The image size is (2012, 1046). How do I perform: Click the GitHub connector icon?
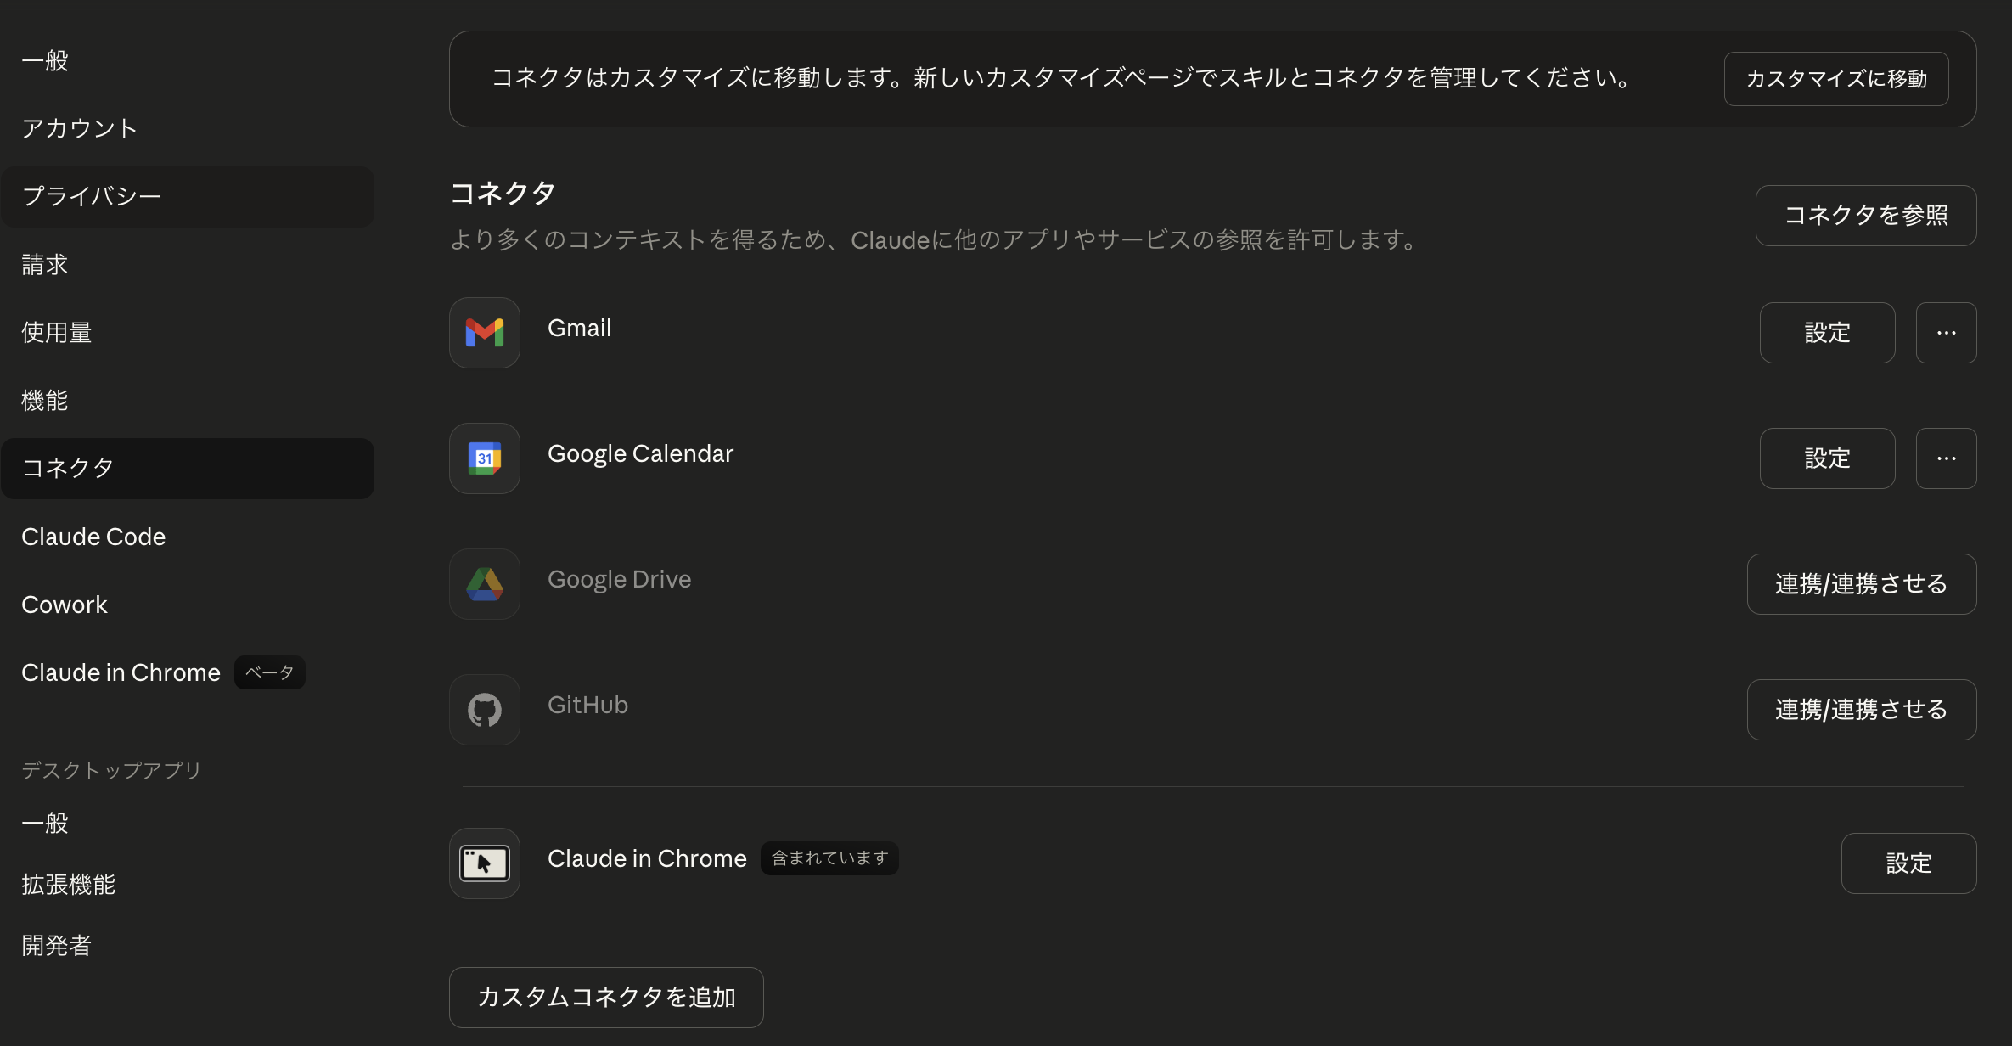pos(484,709)
